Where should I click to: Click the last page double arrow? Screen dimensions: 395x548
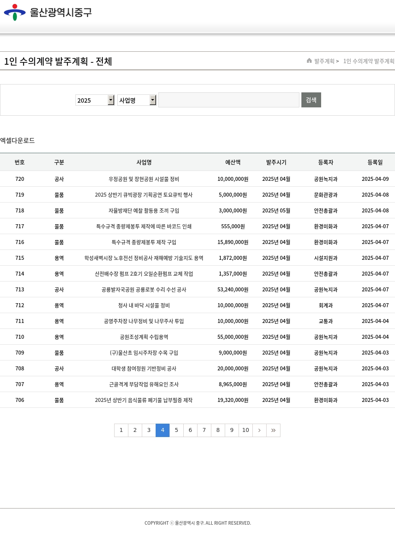tap(273, 430)
